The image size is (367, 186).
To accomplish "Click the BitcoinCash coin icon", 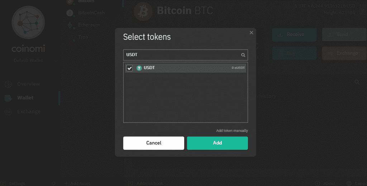I will 70,13.
